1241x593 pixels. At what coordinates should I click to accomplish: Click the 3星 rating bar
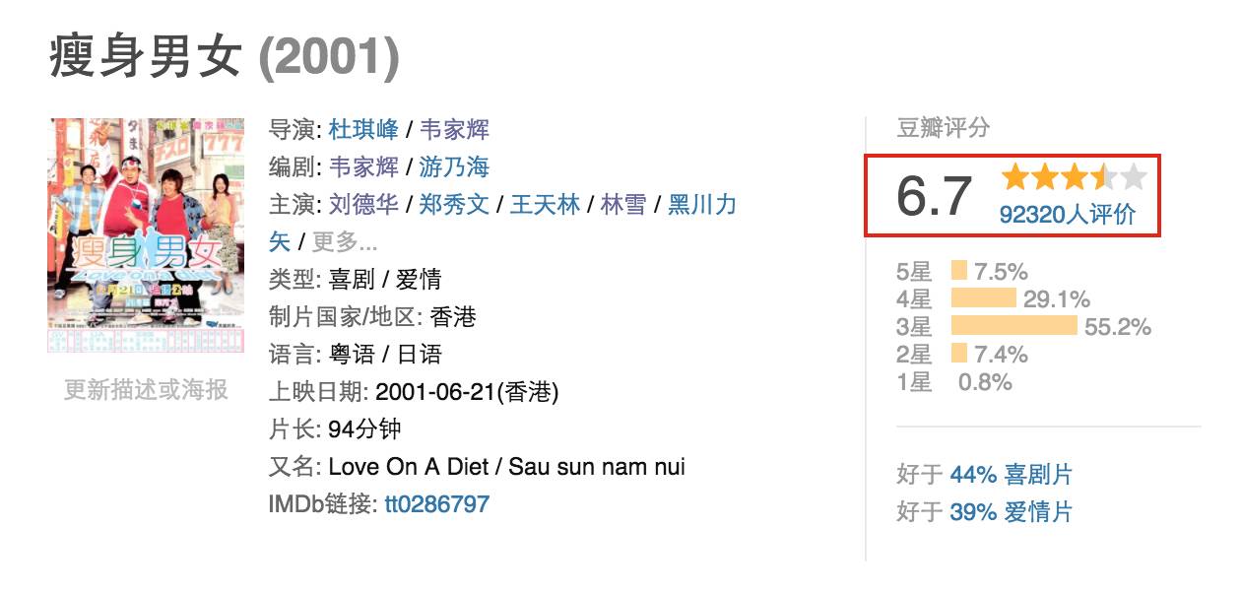[x=1014, y=326]
